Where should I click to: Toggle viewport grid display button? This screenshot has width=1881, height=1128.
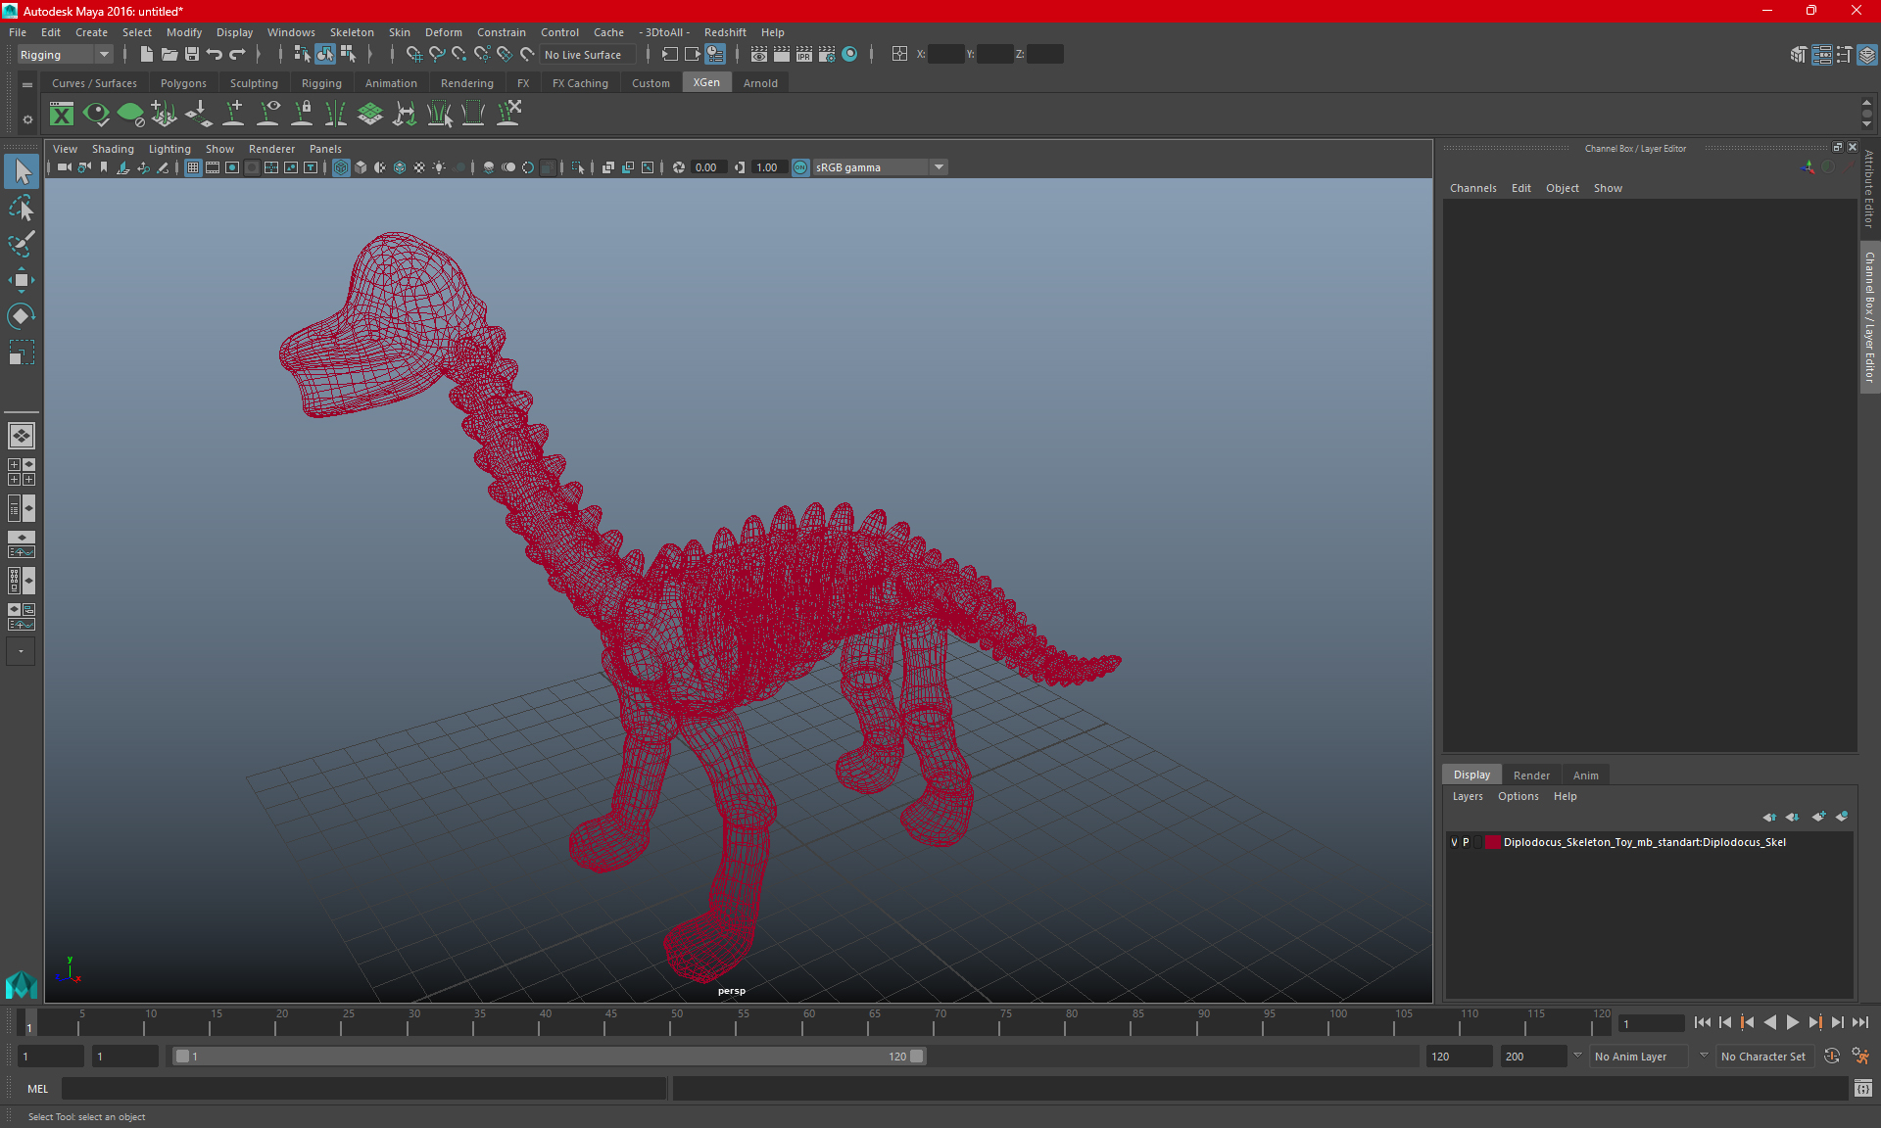point(193,167)
